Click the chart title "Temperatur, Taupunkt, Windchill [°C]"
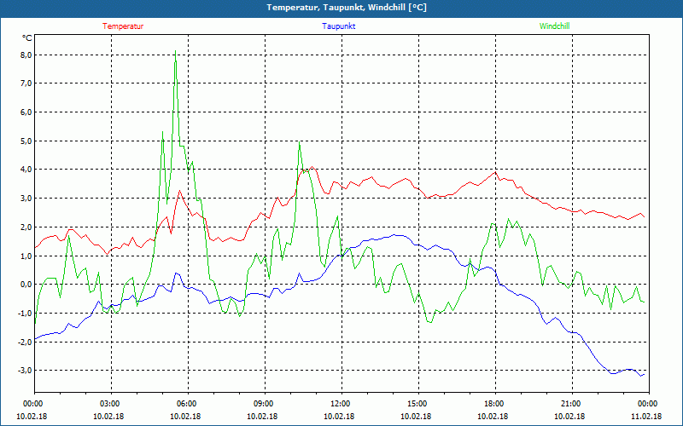The image size is (683, 426). pyautogui.click(x=347, y=8)
